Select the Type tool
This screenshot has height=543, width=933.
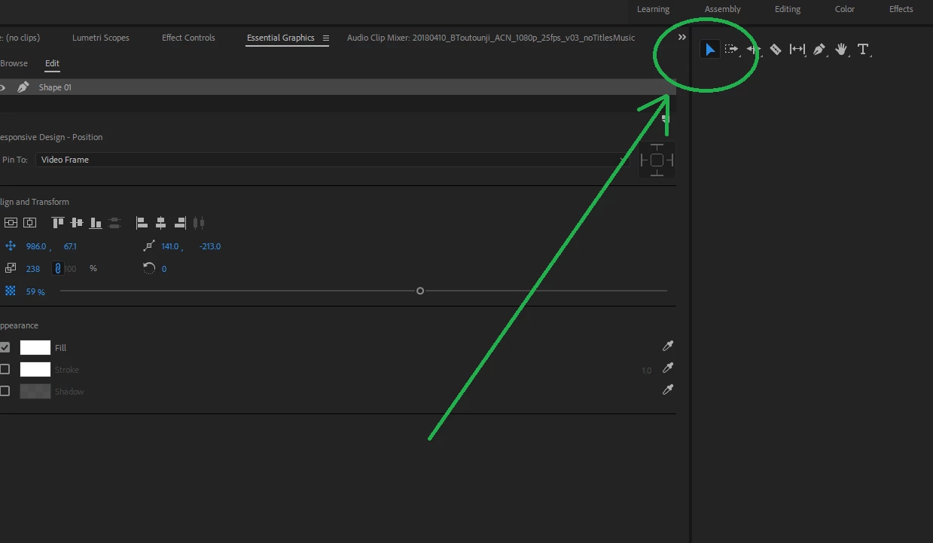click(863, 50)
